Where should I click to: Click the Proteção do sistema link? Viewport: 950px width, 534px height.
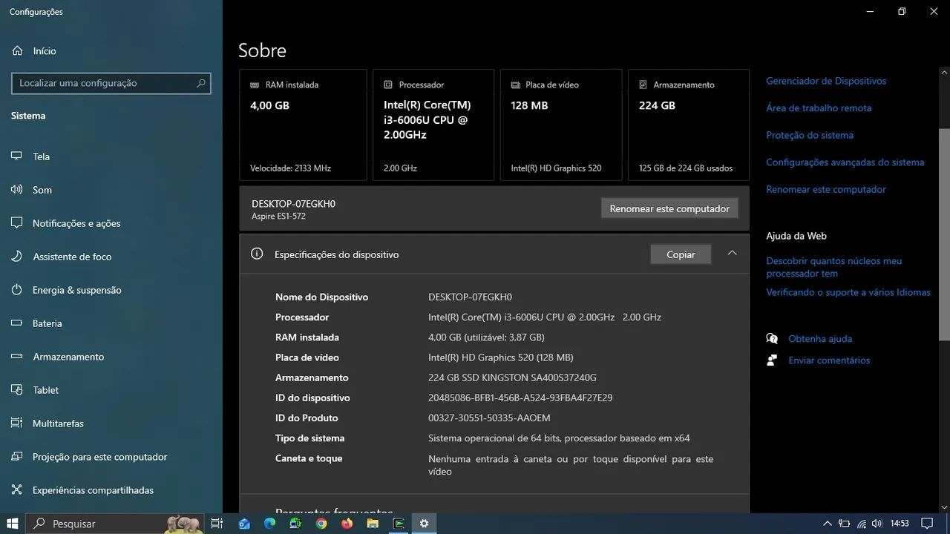(x=810, y=135)
